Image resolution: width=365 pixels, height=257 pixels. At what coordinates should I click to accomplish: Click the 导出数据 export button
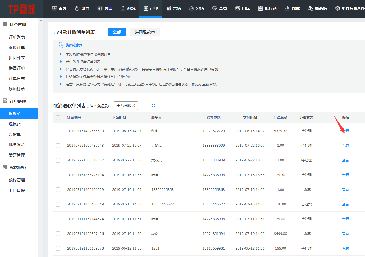click(x=126, y=106)
